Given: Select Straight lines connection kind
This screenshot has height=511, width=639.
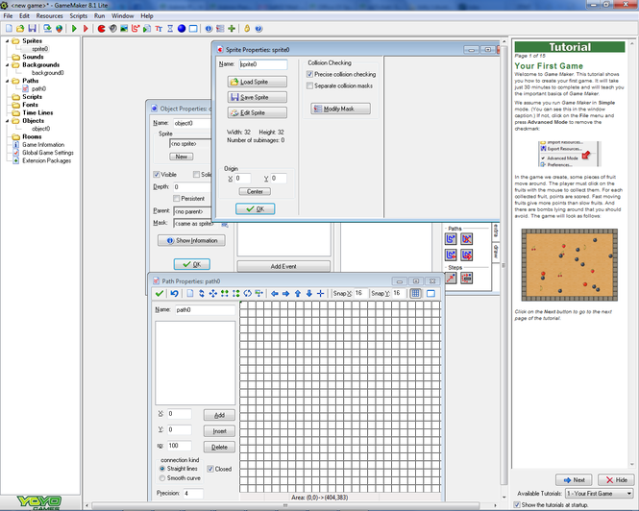Looking at the screenshot, I should point(162,469).
